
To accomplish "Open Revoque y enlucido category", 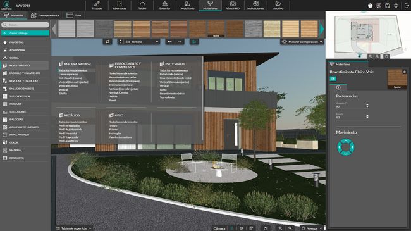I will [25, 81].
